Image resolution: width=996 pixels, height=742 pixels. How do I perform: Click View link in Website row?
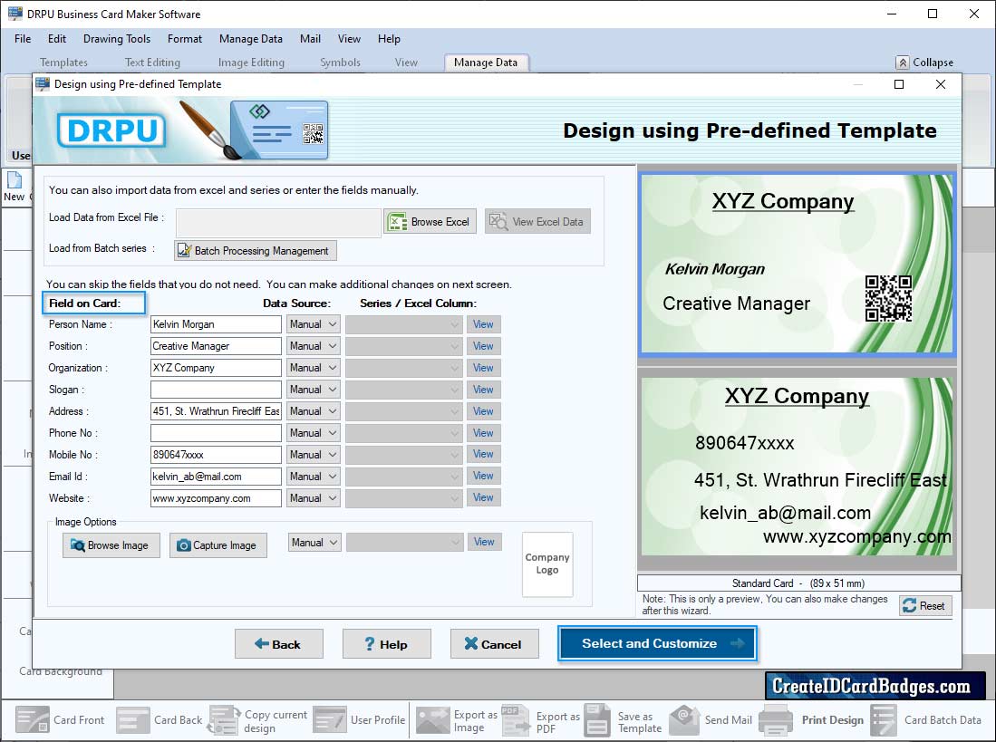click(x=483, y=497)
